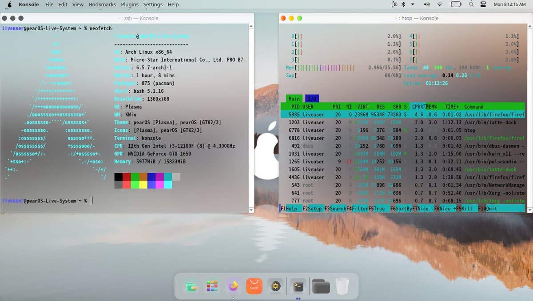533x301 pixels.
Task: Select htop process row PID 6778 htop
Action: (402, 130)
